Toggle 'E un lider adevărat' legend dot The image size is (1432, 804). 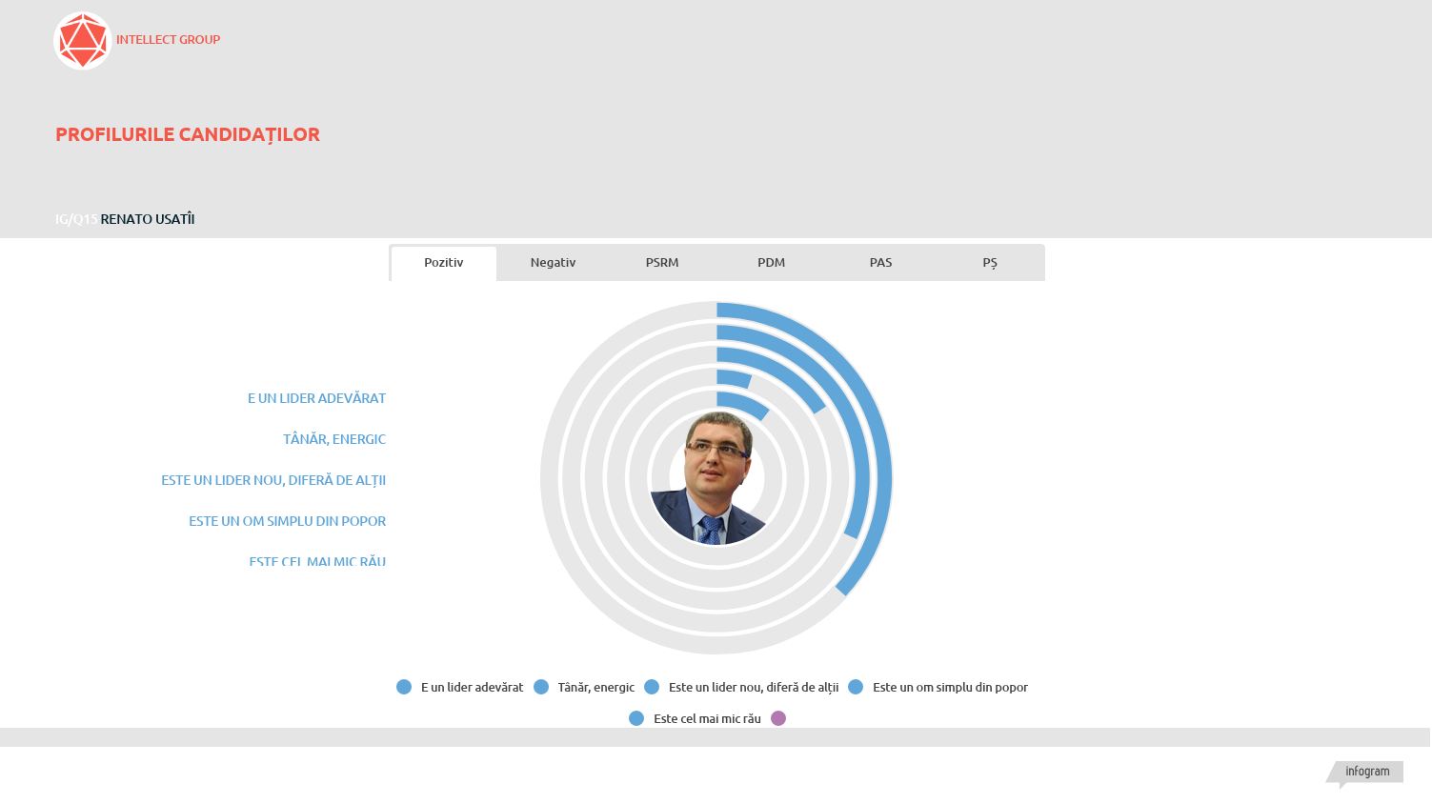404,687
